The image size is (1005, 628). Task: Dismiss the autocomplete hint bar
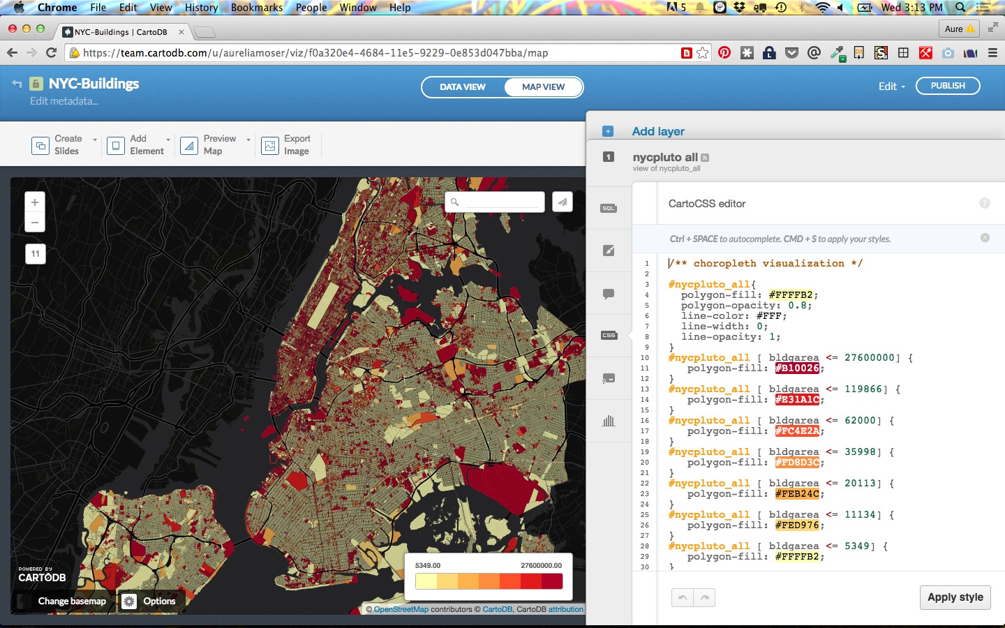coord(985,238)
